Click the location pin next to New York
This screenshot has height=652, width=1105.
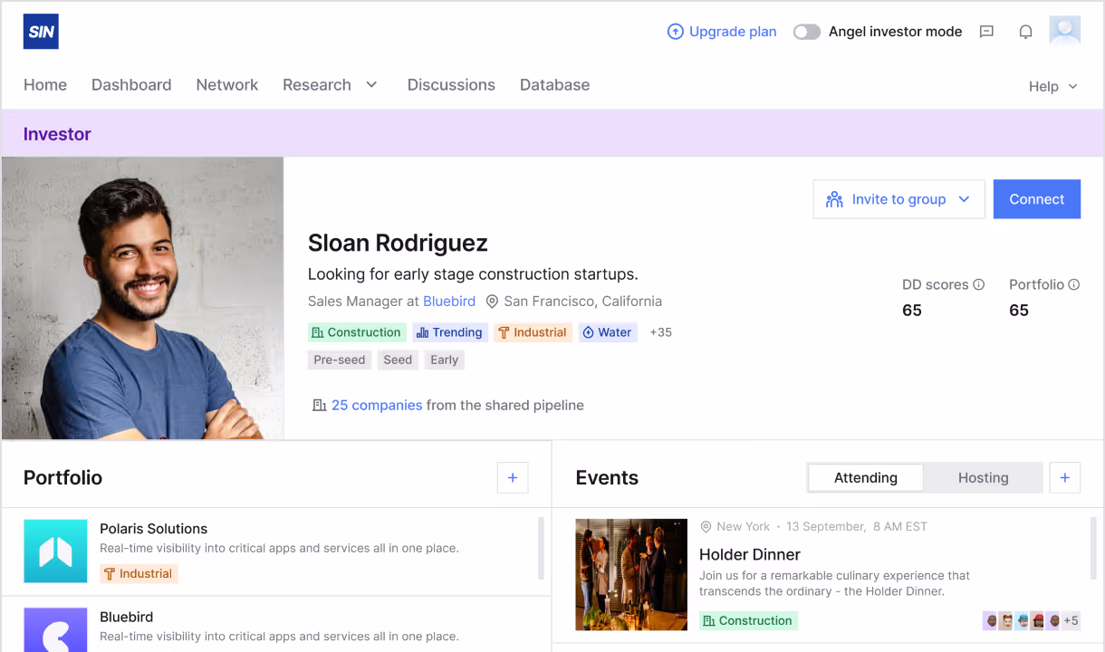706,526
